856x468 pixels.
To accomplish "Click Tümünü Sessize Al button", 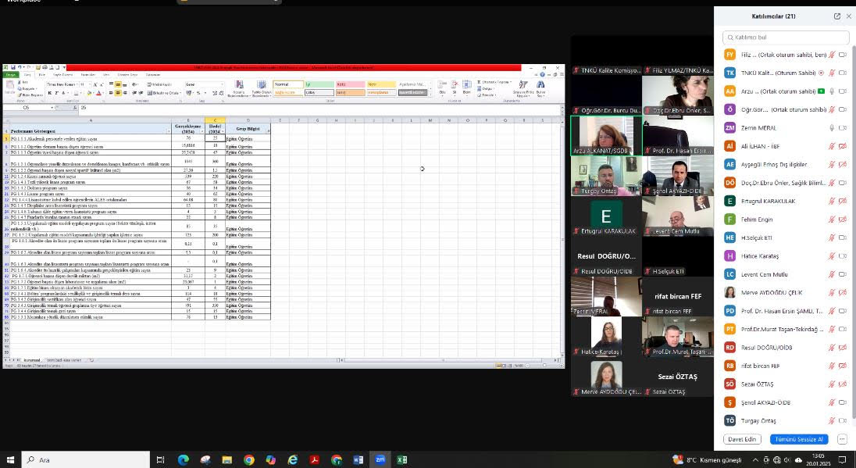I will coord(799,439).
